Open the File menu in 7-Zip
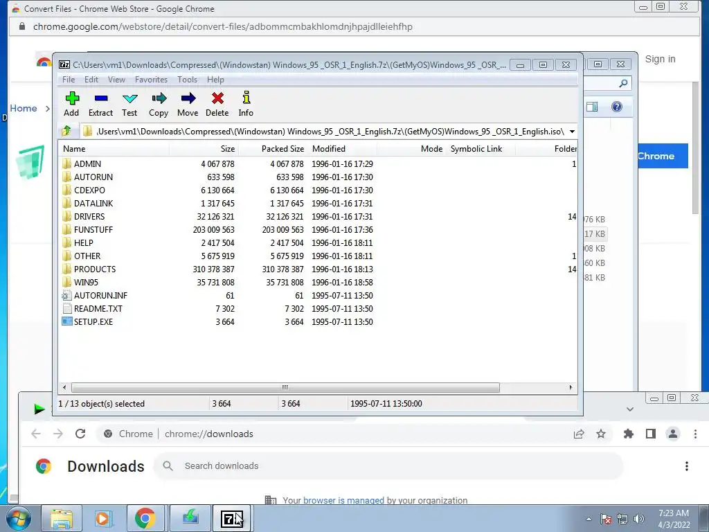709x532 pixels. pyautogui.click(x=69, y=80)
